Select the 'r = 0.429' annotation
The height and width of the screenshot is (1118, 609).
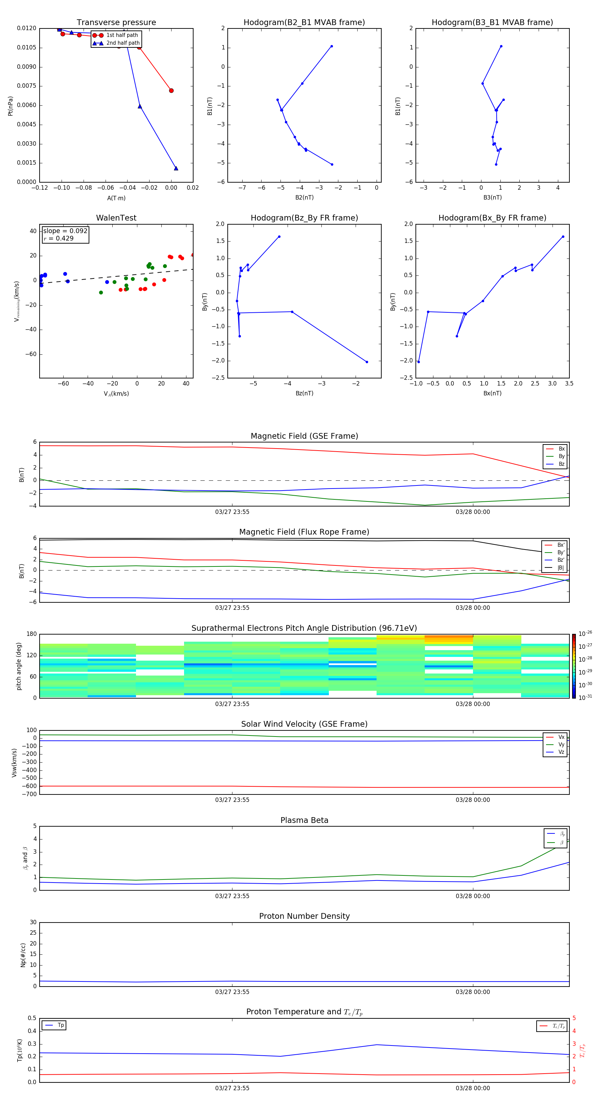59,238
